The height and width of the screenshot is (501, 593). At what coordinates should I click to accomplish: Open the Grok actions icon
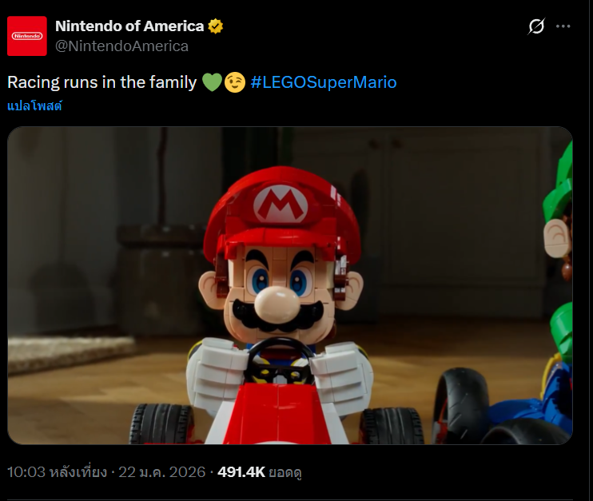coord(536,26)
